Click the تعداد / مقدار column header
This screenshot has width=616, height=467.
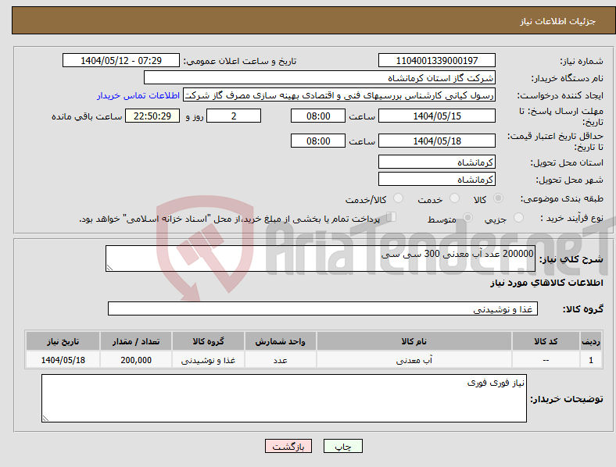[136, 341]
